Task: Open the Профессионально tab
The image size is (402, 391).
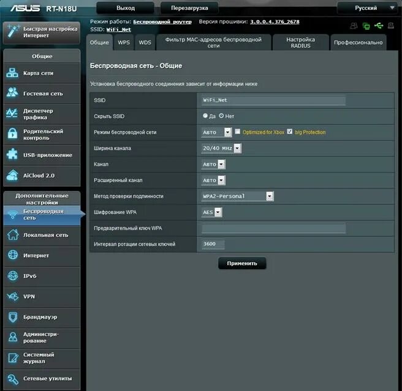Action: point(358,42)
